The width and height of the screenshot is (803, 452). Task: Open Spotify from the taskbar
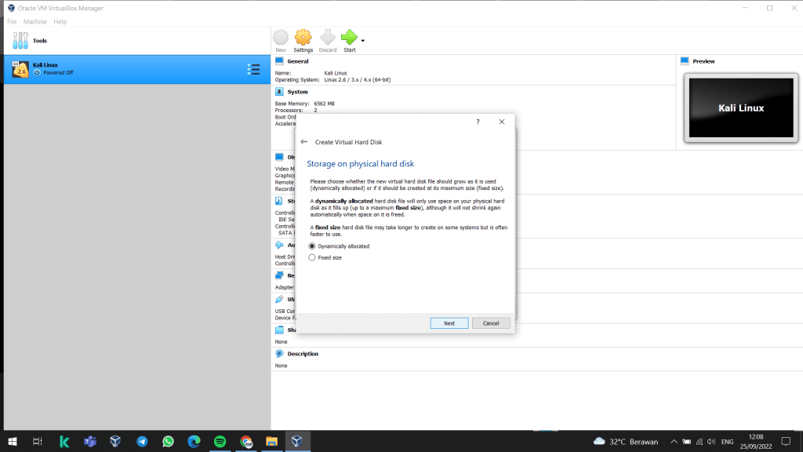pyautogui.click(x=220, y=441)
